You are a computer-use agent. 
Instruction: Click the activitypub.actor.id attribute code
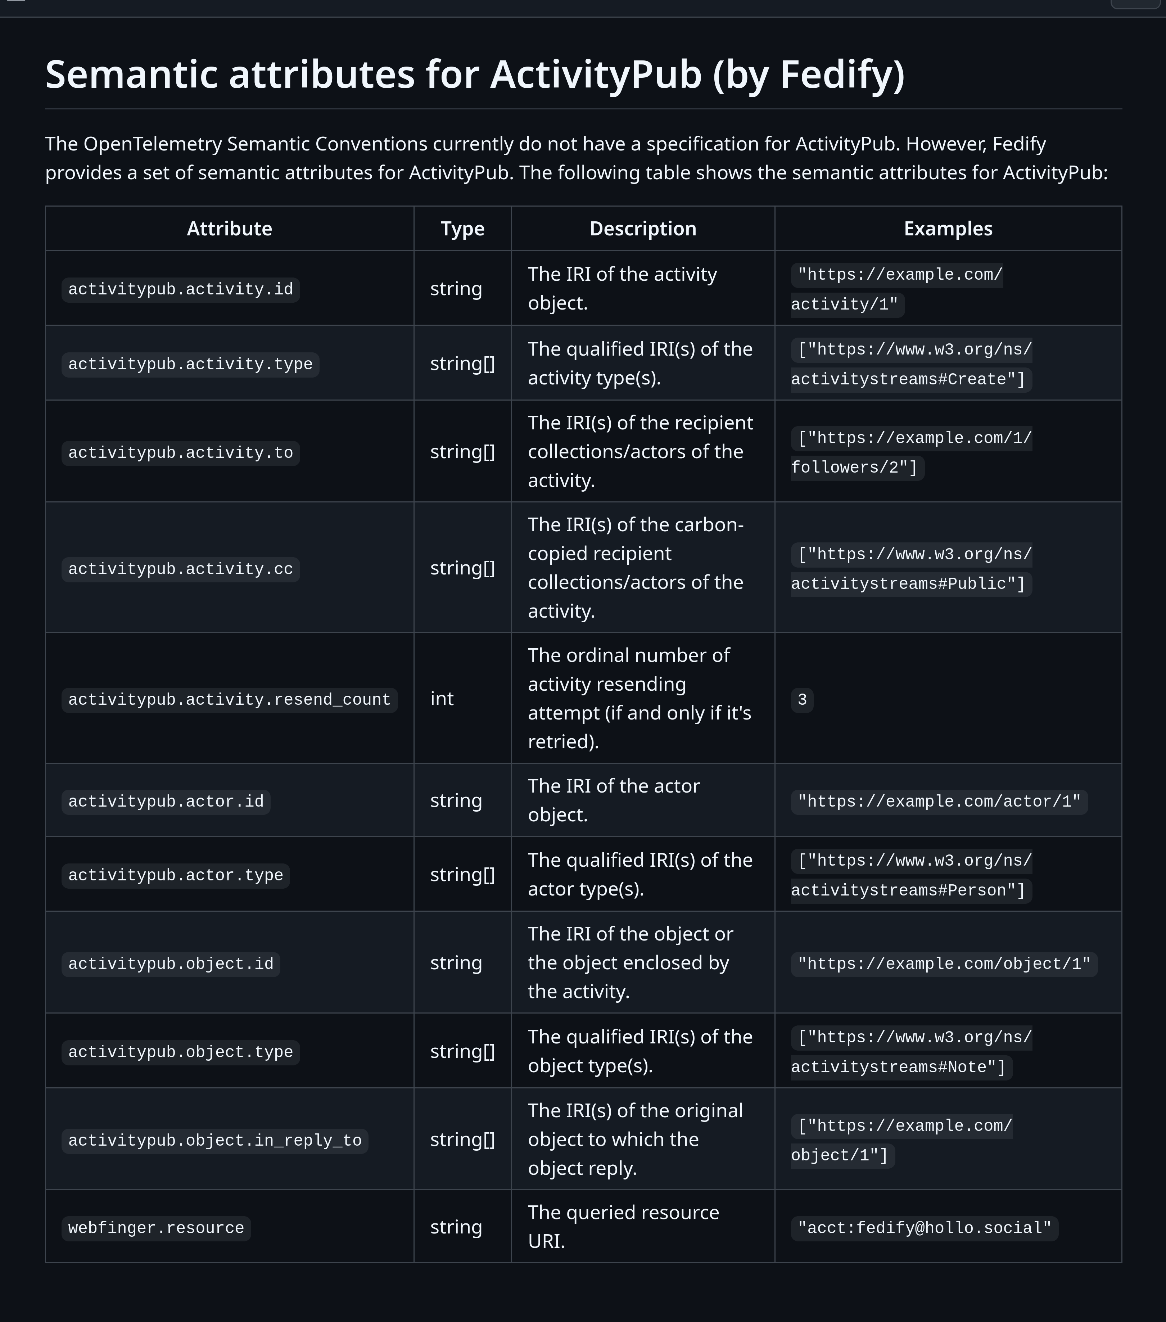tap(166, 802)
